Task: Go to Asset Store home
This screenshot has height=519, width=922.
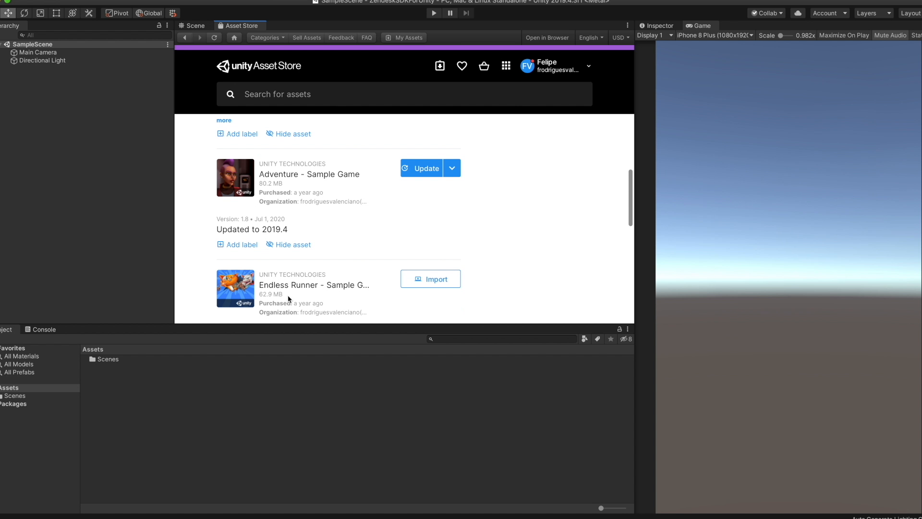Action: click(x=234, y=37)
